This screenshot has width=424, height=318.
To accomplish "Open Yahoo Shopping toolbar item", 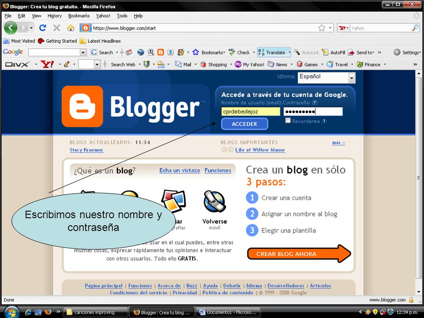I will coord(214,64).
